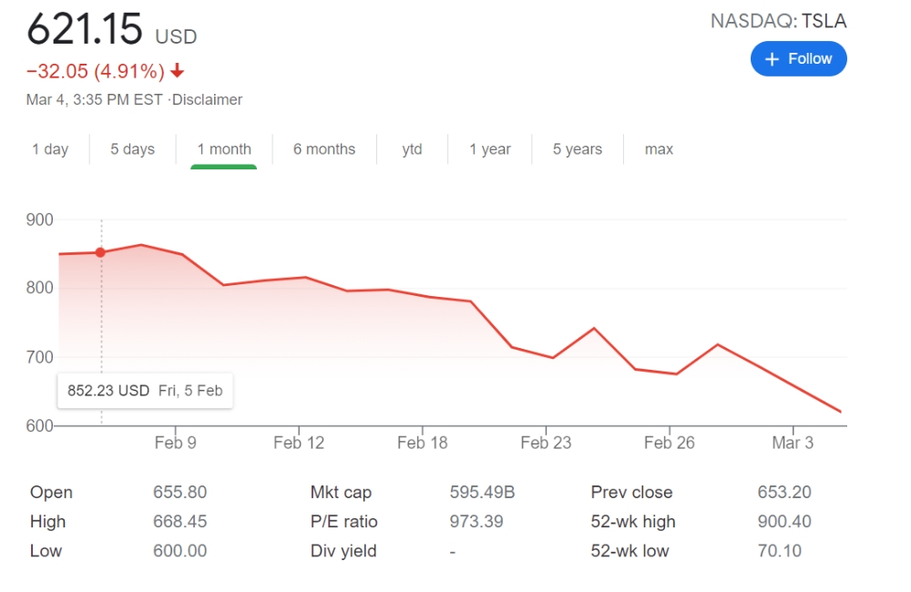Click the Prev close label
This screenshot has height=592, width=911.
click(x=631, y=493)
